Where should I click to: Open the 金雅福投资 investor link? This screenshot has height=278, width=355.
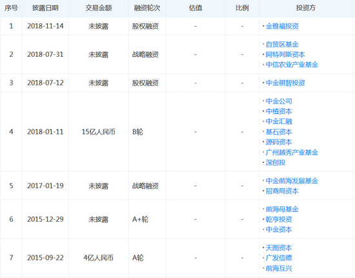[282, 26]
